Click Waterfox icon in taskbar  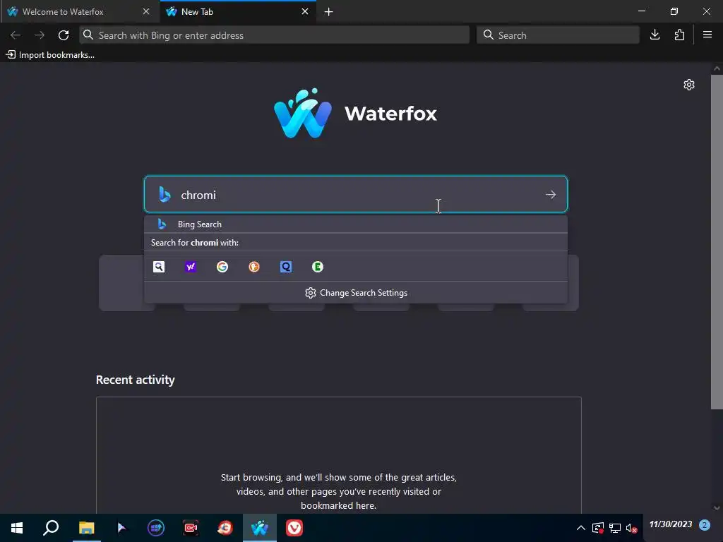(x=260, y=528)
